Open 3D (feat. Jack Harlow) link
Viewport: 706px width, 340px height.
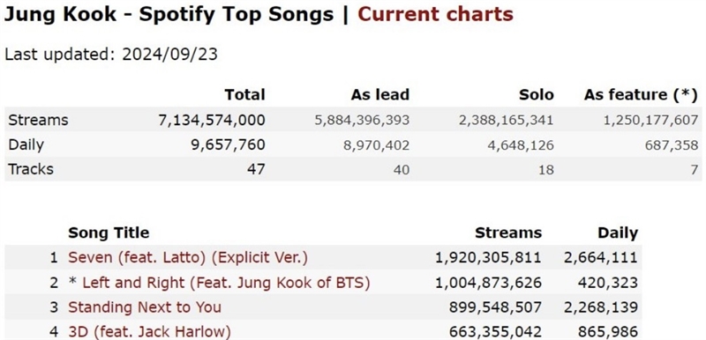click(x=149, y=332)
